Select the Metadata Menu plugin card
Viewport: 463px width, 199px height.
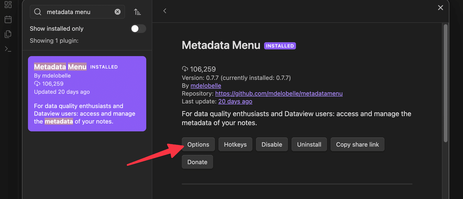[87, 94]
